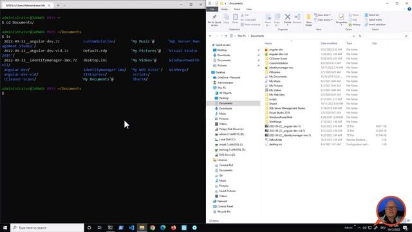412x232 pixels.
Task: Click This PC in the address breadcrumb
Action: [241, 36]
